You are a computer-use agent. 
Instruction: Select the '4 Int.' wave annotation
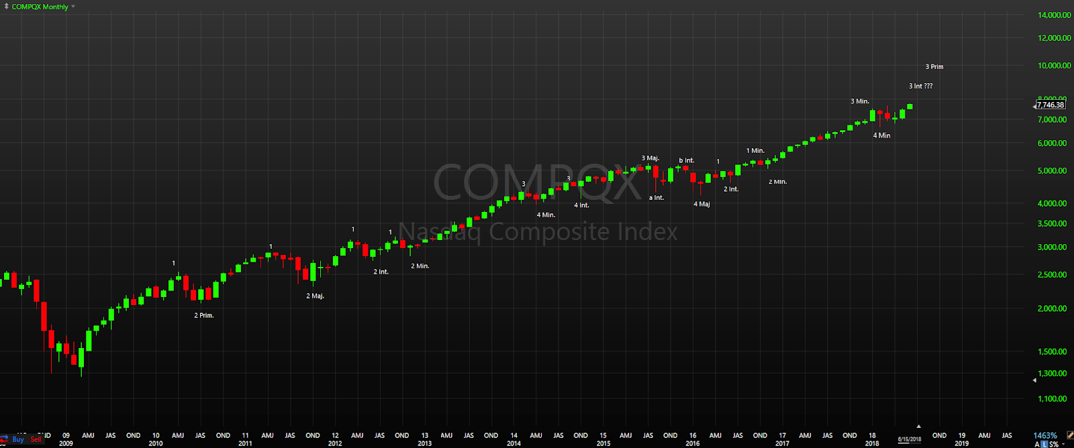(581, 205)
